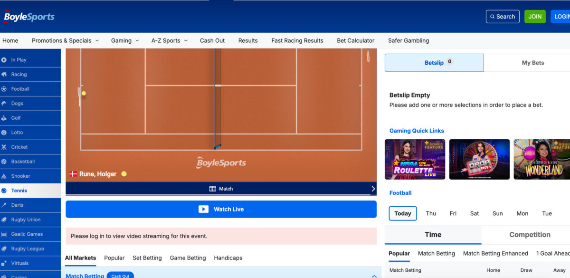The height and width of the screenshot is (278, 570).
Task: Select the Match Betting Enhanced tab
Action: click(496, 254)
